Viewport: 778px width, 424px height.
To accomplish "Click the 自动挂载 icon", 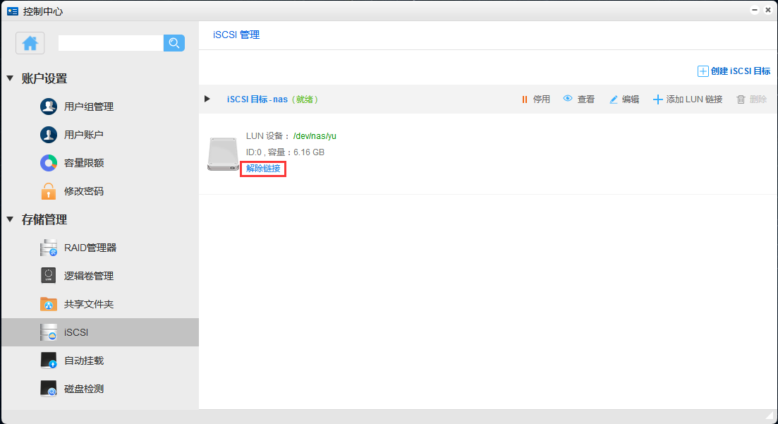I will pyautogui.click(x=49, y=361).
